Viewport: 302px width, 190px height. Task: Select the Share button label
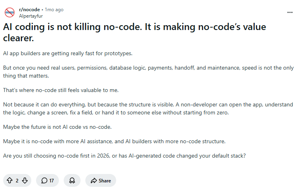[105, 180]
